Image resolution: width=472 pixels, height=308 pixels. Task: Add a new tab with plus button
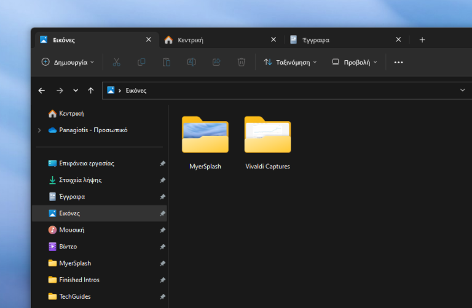click(x=422, y=40)
